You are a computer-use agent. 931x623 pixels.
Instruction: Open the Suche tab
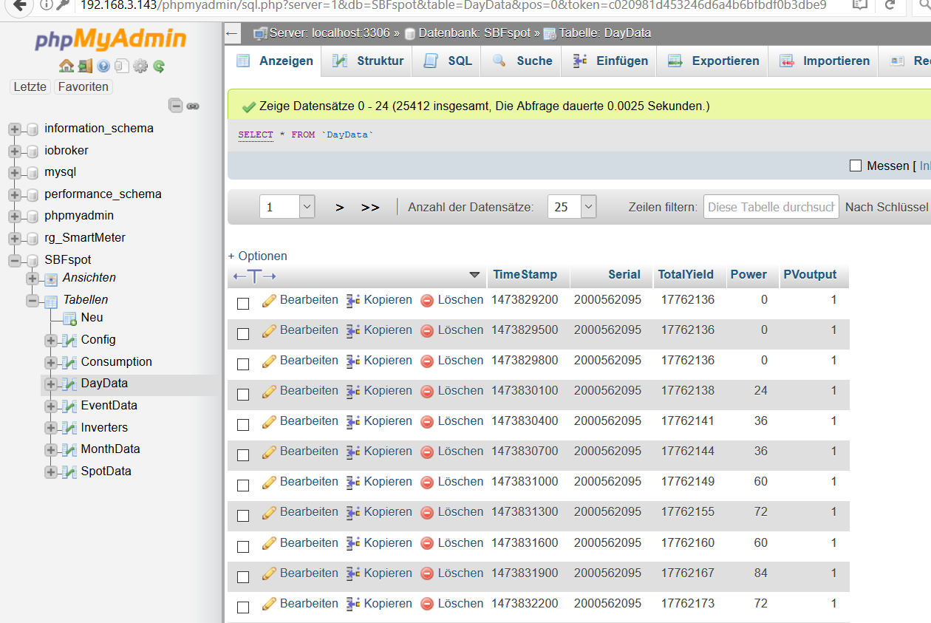pos(522,61)
